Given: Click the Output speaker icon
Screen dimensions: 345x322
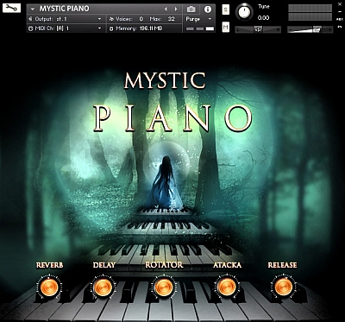Looking at the screenshot, I should click(30, 19).
